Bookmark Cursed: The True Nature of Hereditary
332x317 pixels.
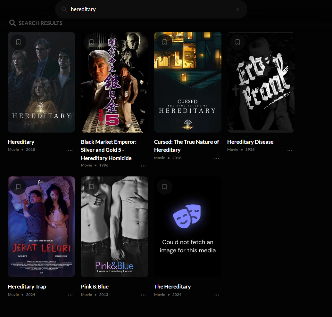tap(164, 42)
